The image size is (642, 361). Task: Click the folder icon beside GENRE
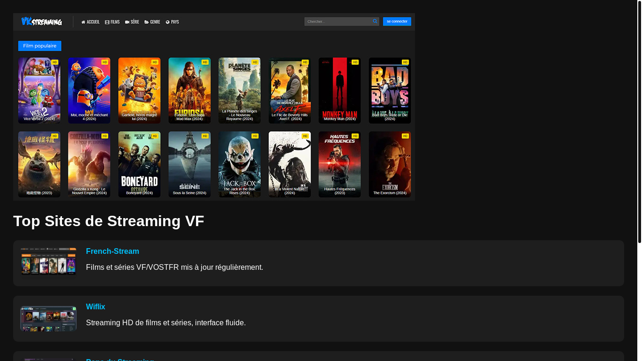tap(146, 22)
